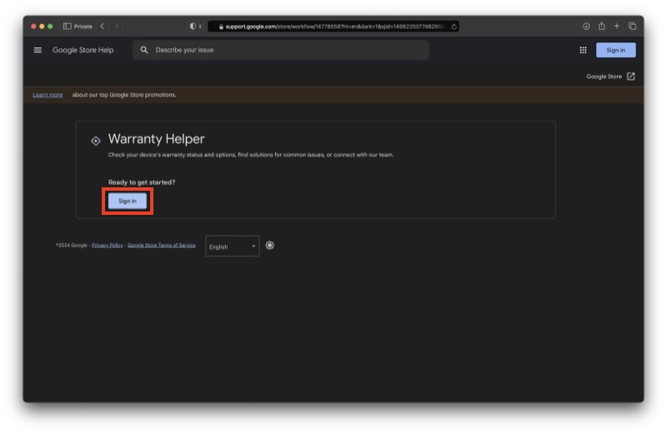Viewport: 667px width, 433px height.
Task: Click Sign in under Ready to get started
Action: (x=128, y=201)
